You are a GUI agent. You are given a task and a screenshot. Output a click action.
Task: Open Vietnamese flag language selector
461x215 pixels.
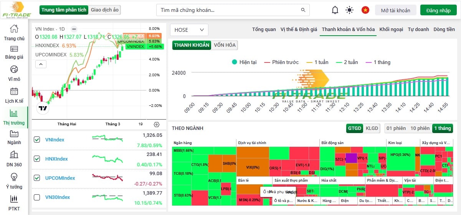coord(365,10)
